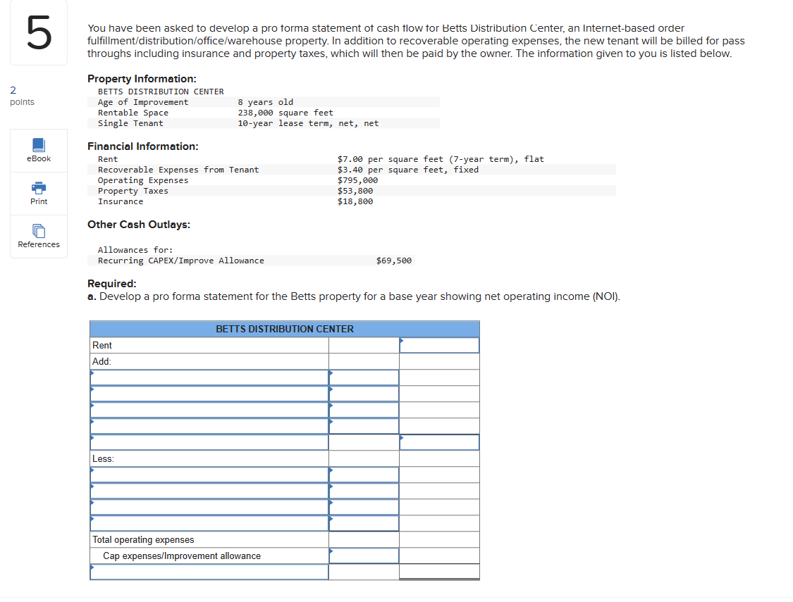Click the question number 5 box
Viewport: 793px width, 602px height.
(x=38, y=32)
